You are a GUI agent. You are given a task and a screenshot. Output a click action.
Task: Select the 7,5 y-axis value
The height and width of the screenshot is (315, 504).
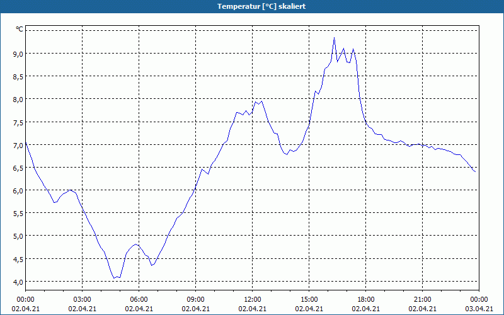(18, 122)
